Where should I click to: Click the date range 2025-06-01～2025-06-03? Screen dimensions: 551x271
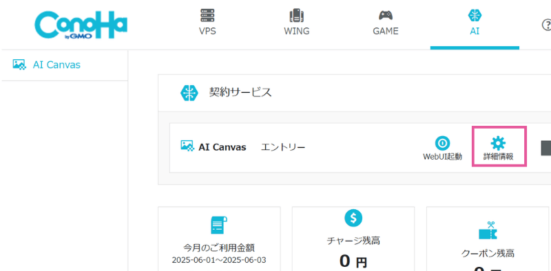[219, 260]
